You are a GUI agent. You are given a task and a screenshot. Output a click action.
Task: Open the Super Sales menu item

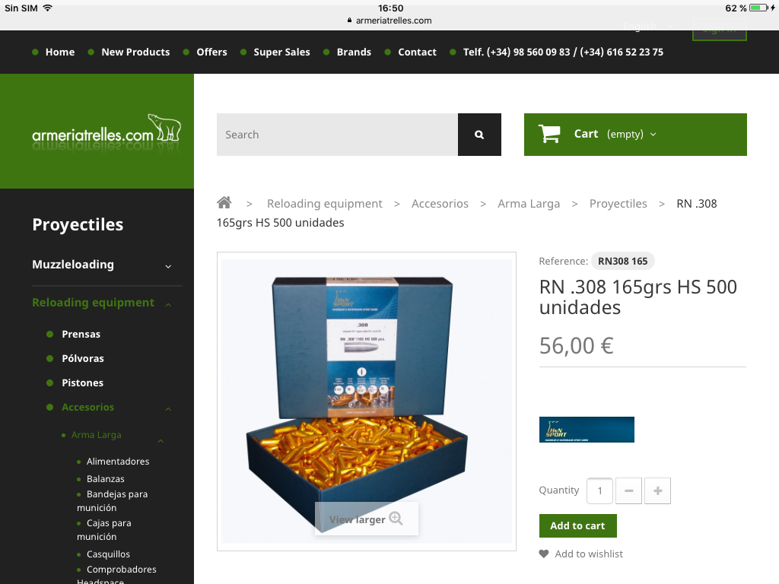pyautogui.click(x=281, y=52)
